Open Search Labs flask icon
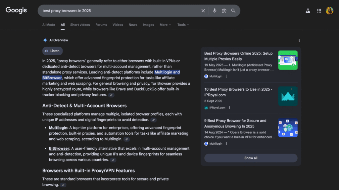 [x=308, y=11]
